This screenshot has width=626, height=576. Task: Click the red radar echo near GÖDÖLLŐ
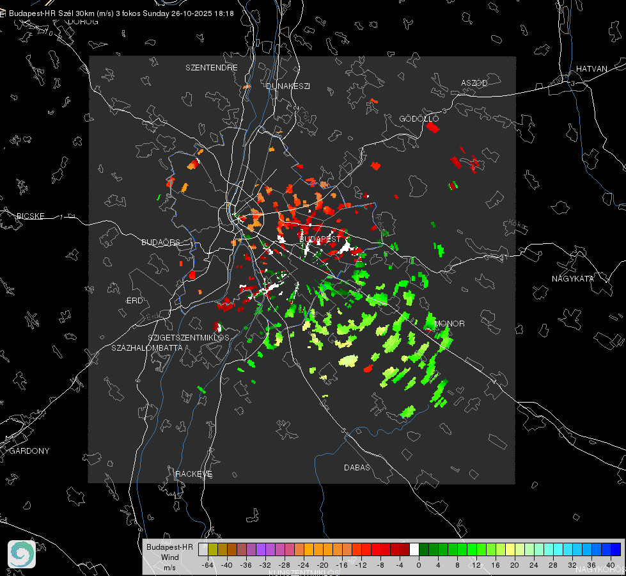433,127
